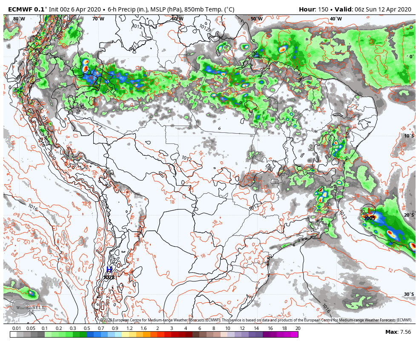Click the Hour: 150 forecast label
This screenshot has height=344, width=419.
[x=313, y=9]
